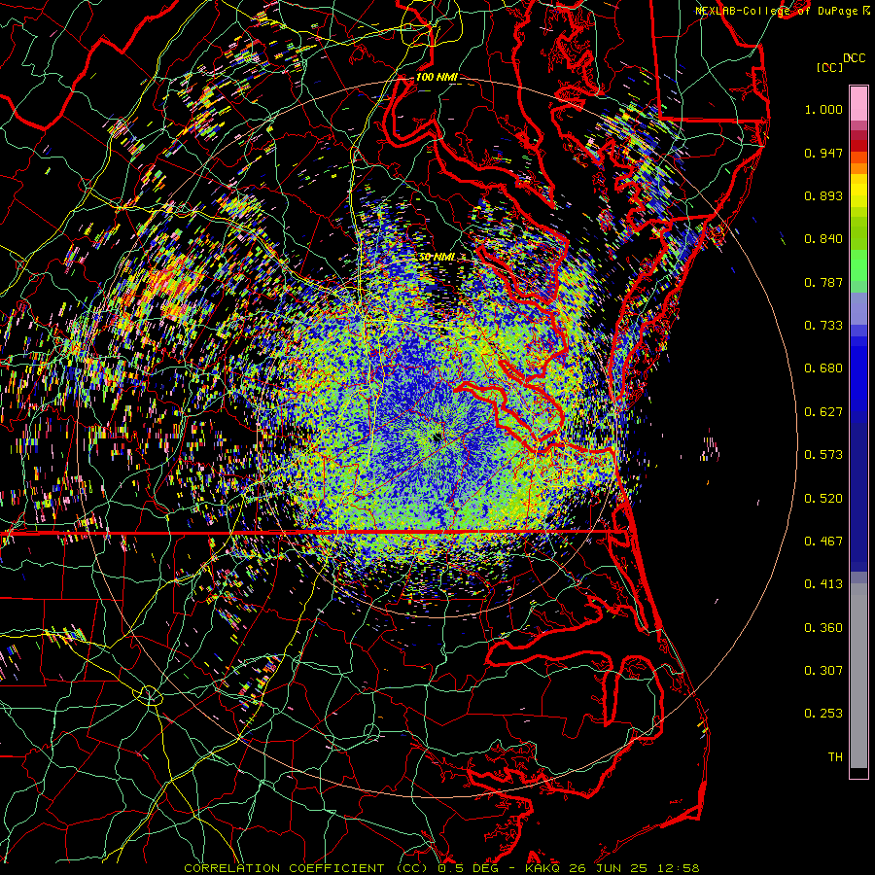
Task: Select the 0.360 legend value
Action: (x=823, y=628)
